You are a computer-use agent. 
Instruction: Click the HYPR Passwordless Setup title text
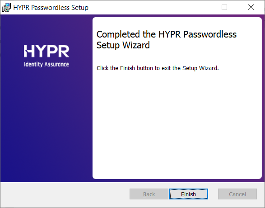(x=51, y=8)
